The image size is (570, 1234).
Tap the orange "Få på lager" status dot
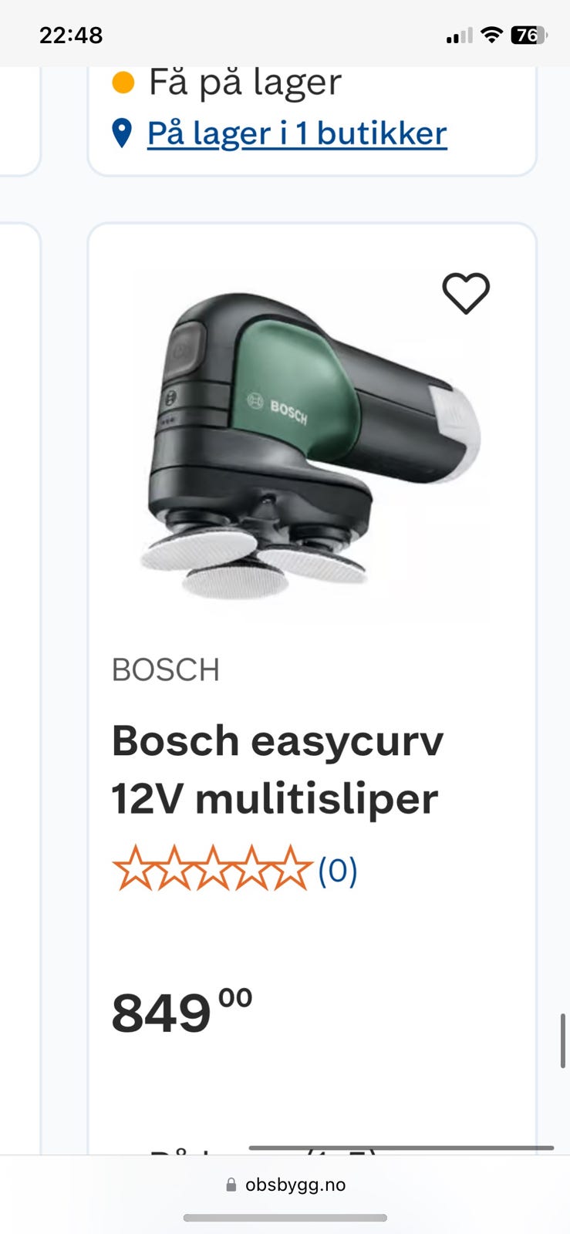(x=123, y=83)
